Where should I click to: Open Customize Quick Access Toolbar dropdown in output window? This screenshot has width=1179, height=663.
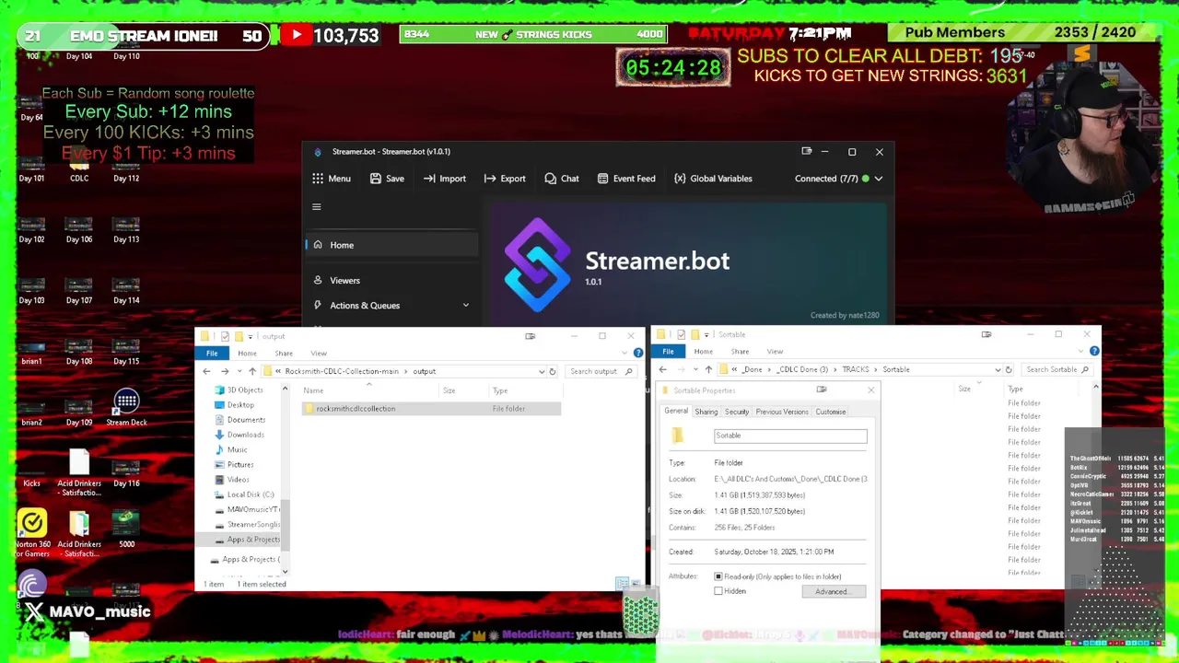tap(250, 336)
